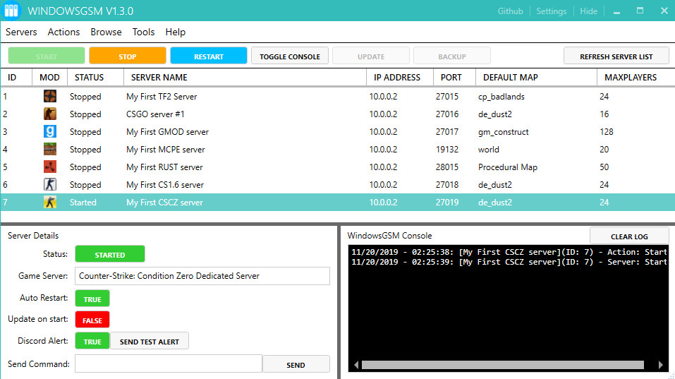Toggle the Discord Alert TRUE switch

tap(92, 341)
